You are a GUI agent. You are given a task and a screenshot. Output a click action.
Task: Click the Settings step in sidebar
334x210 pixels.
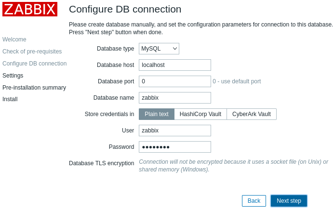[x=13, y=76]
